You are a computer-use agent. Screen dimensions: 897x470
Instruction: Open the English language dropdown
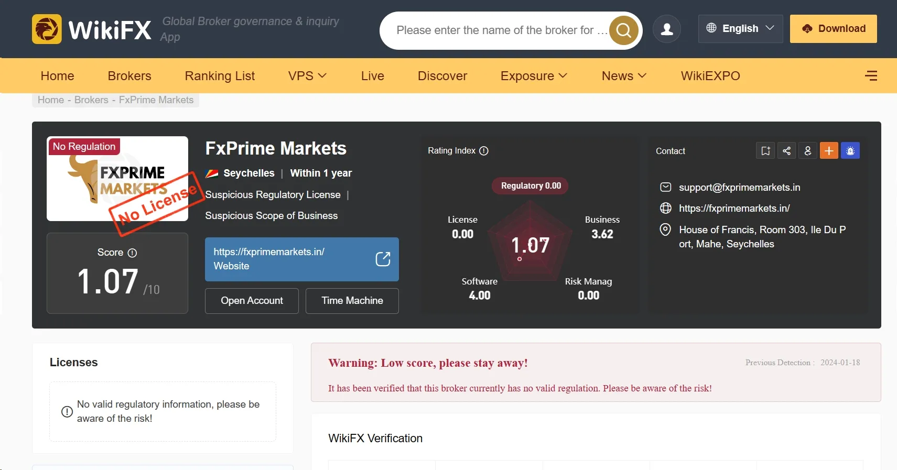tap(740, 28)
